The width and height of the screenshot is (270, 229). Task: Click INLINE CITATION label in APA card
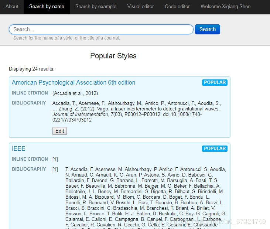click(x=30, y=93)
